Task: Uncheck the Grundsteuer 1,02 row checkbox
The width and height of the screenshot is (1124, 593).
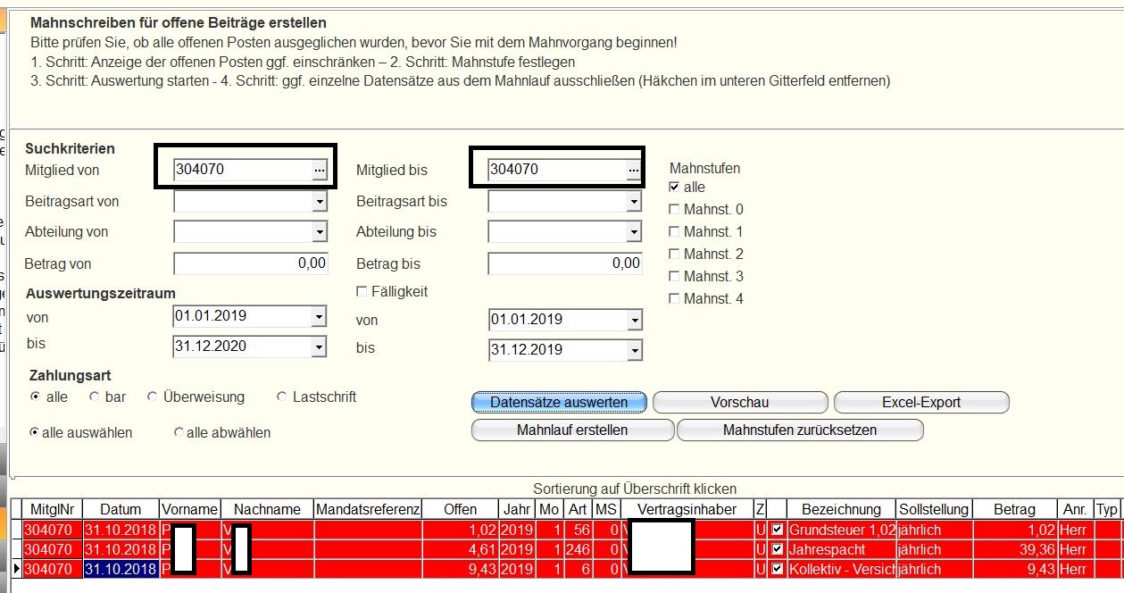Action: [777, 530]
